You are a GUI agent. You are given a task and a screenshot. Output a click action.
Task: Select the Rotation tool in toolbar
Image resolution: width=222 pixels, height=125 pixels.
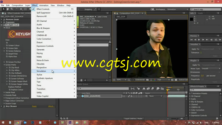17,9
